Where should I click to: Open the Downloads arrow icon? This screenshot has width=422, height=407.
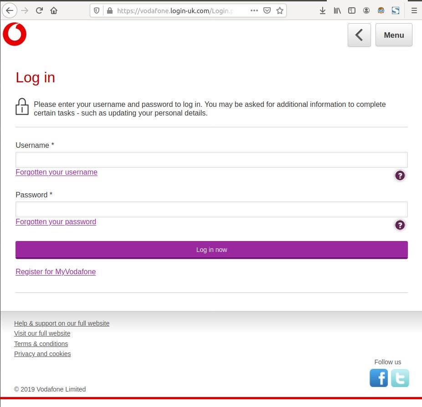[322, 11]
